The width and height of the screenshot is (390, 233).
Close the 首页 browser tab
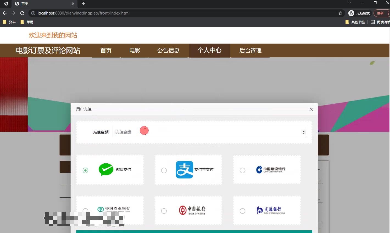click(73, 4)
